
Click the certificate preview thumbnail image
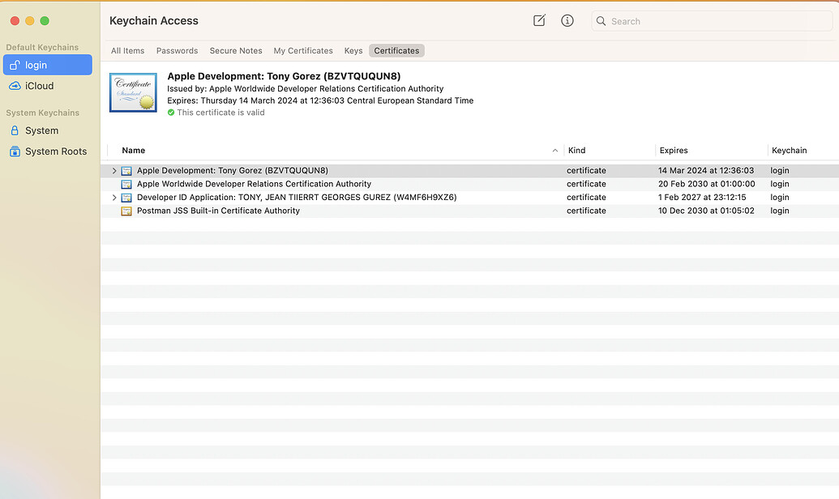[x=132, y=92]
